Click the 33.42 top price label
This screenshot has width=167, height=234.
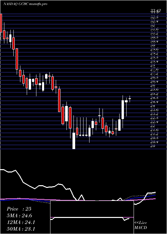click(156, 10)
